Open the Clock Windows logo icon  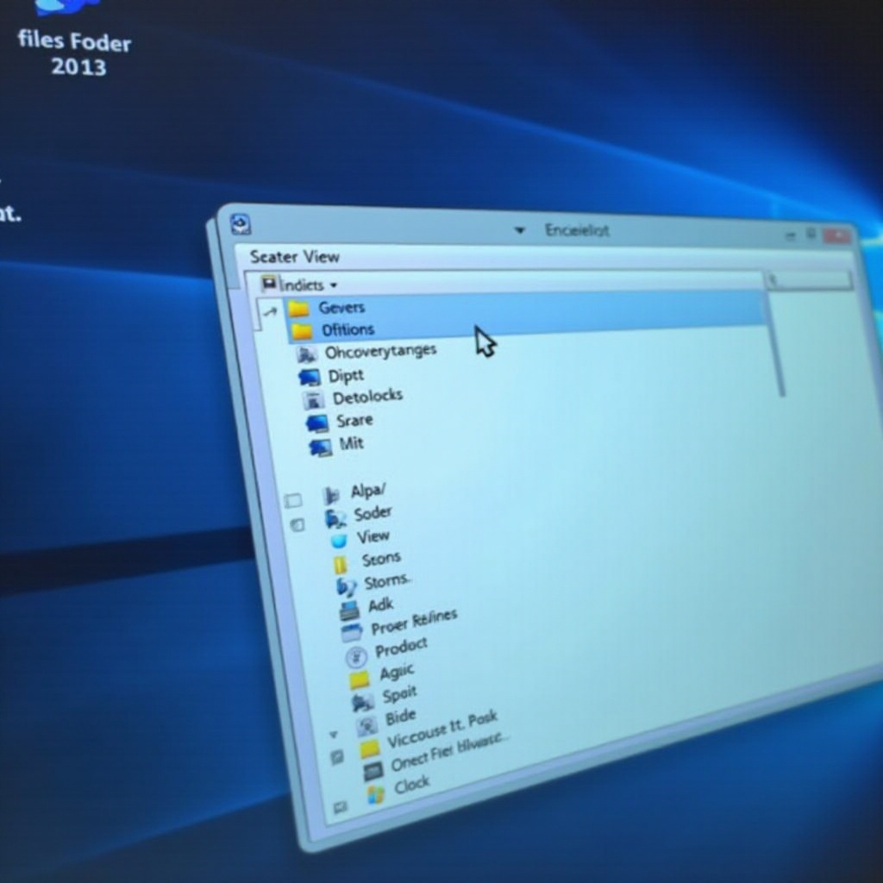[375, 794]
